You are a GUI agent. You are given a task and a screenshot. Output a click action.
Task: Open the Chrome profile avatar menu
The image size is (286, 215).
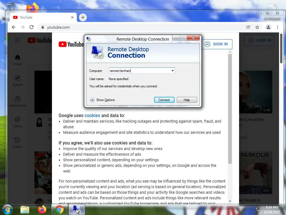click(268, 27)
